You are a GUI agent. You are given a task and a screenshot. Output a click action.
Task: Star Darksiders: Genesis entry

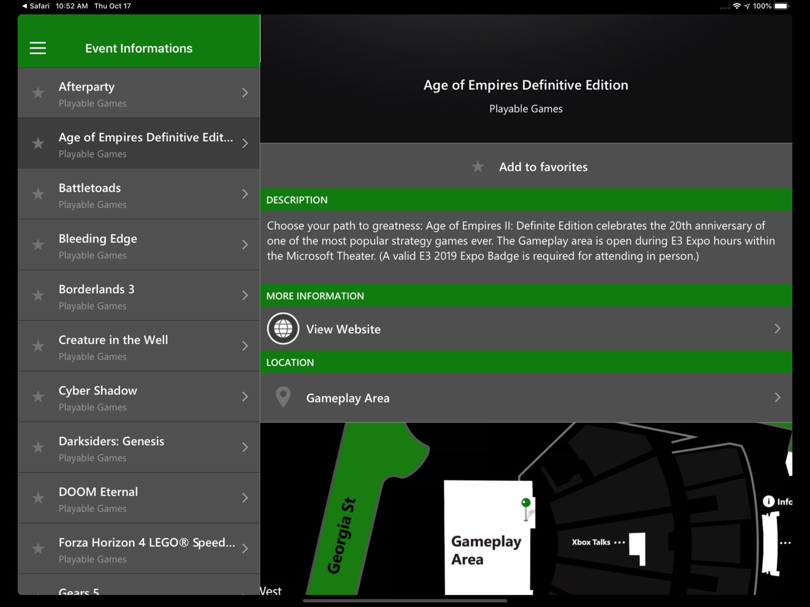click(x=38, y=448)
